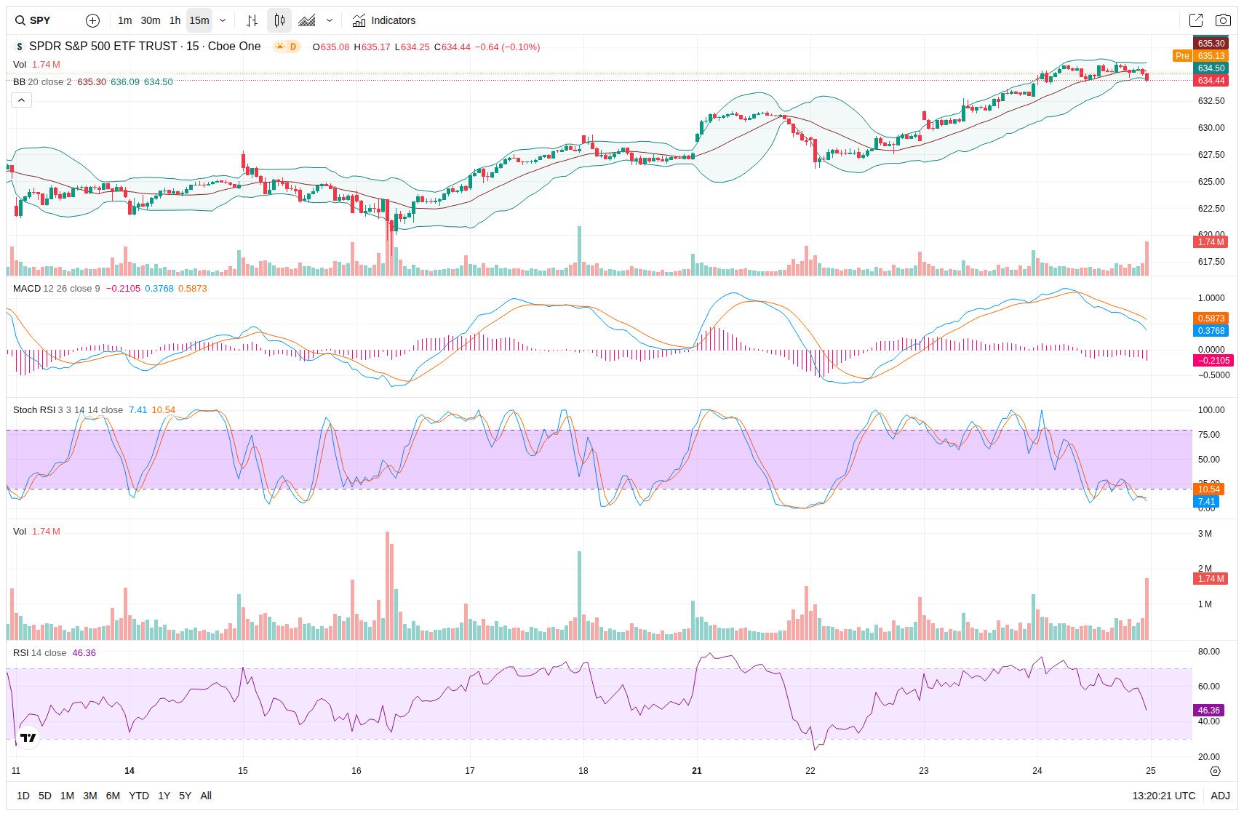Viewport: 1244px width, 816px height.
Task: Click the open-in-popup icon
Action: click(x=1196, y=20)
